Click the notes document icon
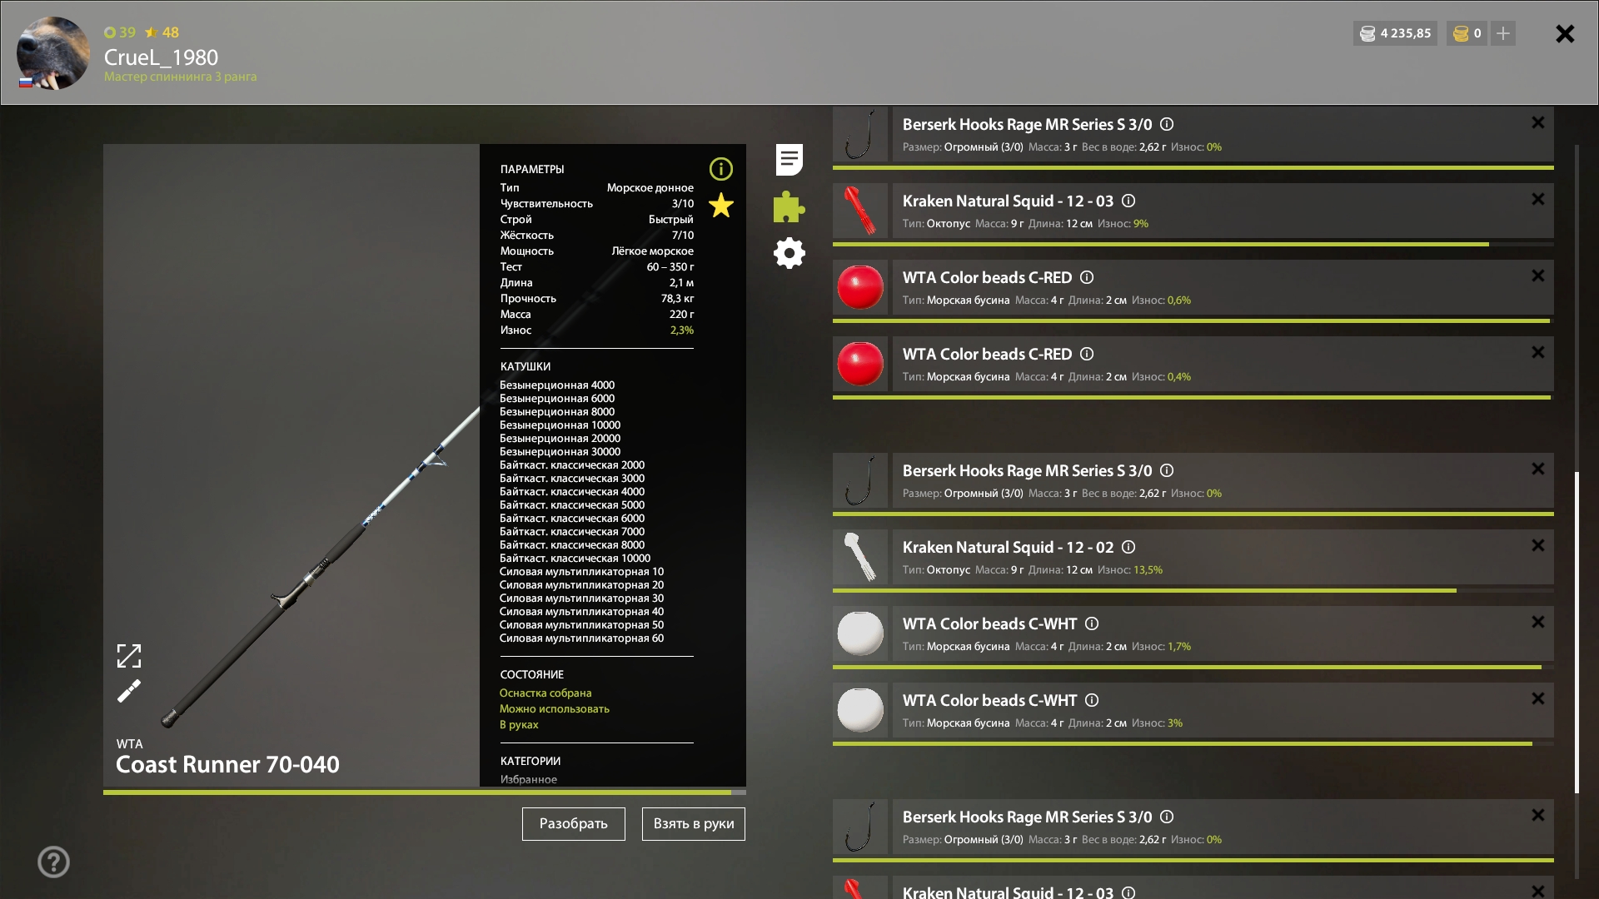The height and width of the screenshot is (899, 1599). (789, 160)
